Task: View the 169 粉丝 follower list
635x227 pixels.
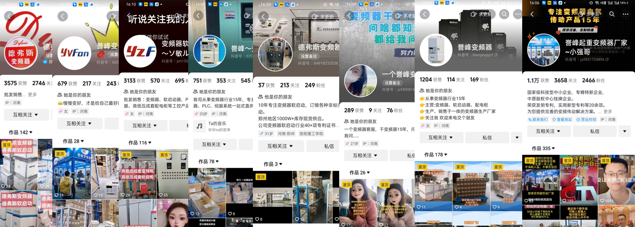Action: [x=479, y=80]
